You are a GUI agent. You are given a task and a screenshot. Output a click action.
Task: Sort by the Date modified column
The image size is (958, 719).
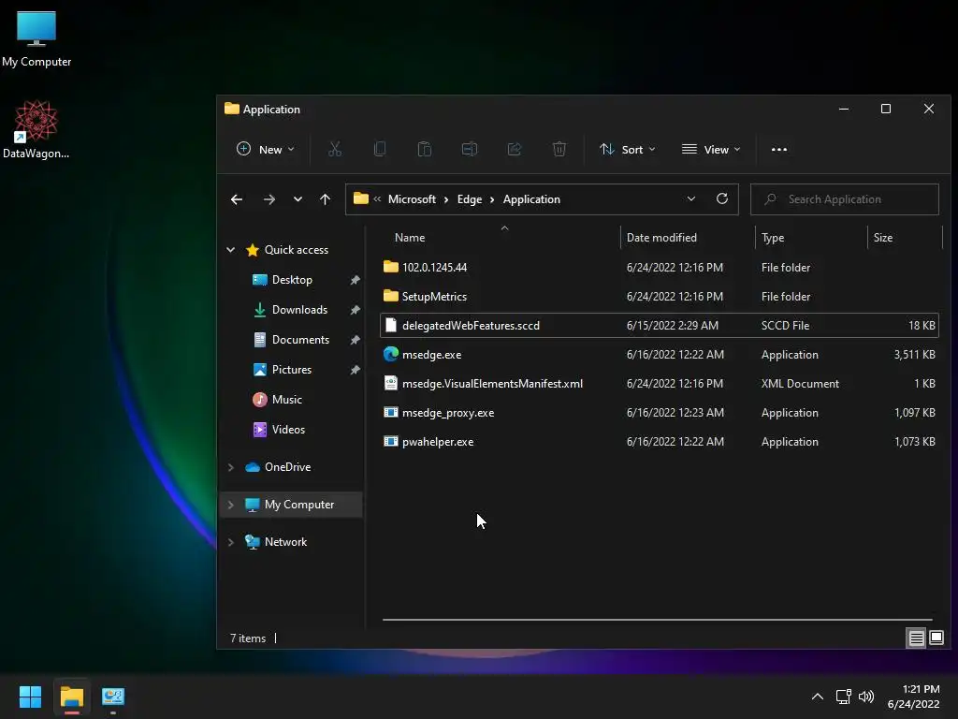(x=661, y=237)
